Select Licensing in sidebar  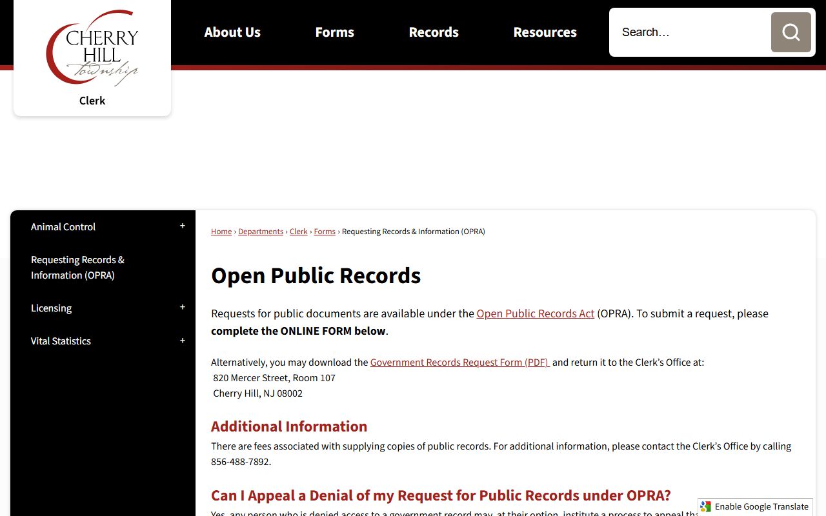pos(51,308)
